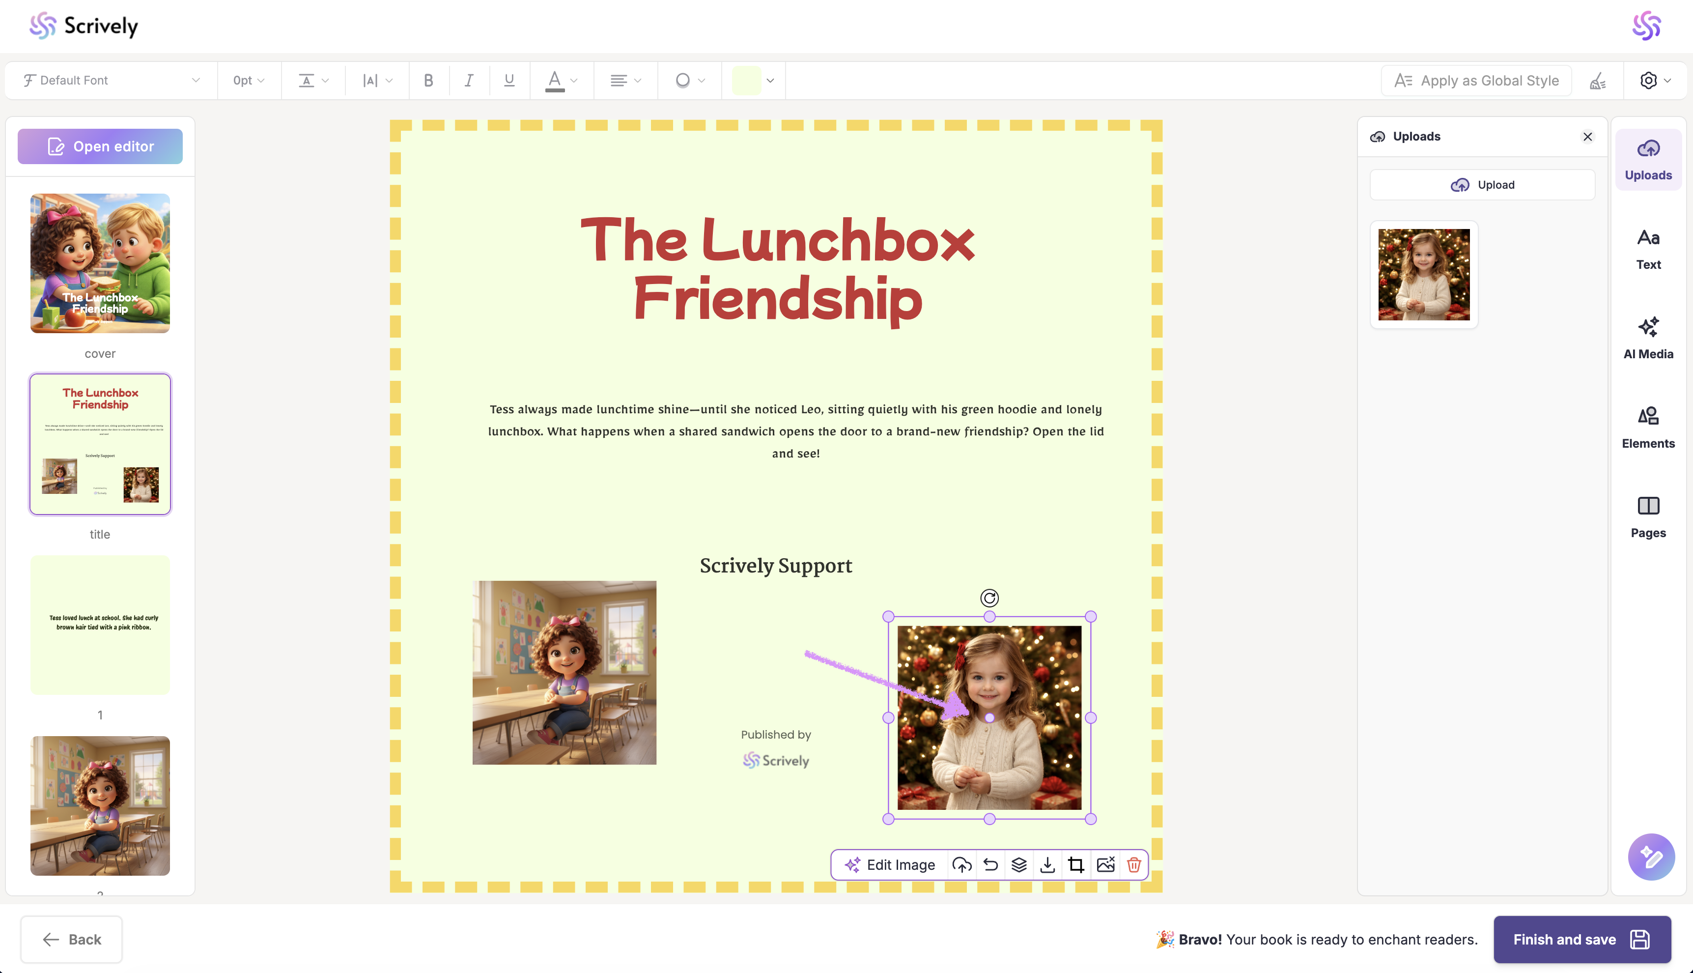Open the text alignment dropdown
1693x973 pixels.
625,81
